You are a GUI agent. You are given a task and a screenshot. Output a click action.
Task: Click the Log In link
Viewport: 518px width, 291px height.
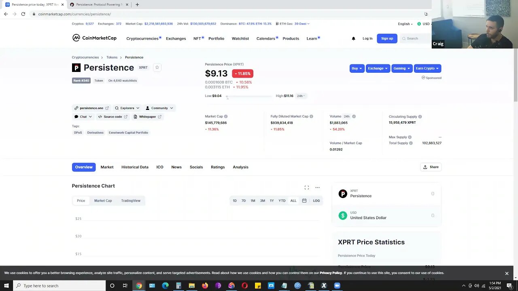tap(367, 38)
